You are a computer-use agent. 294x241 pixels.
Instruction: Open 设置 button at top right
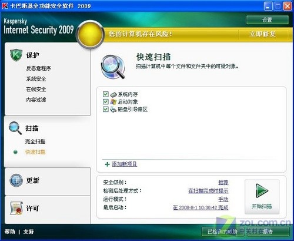(268, 20)
